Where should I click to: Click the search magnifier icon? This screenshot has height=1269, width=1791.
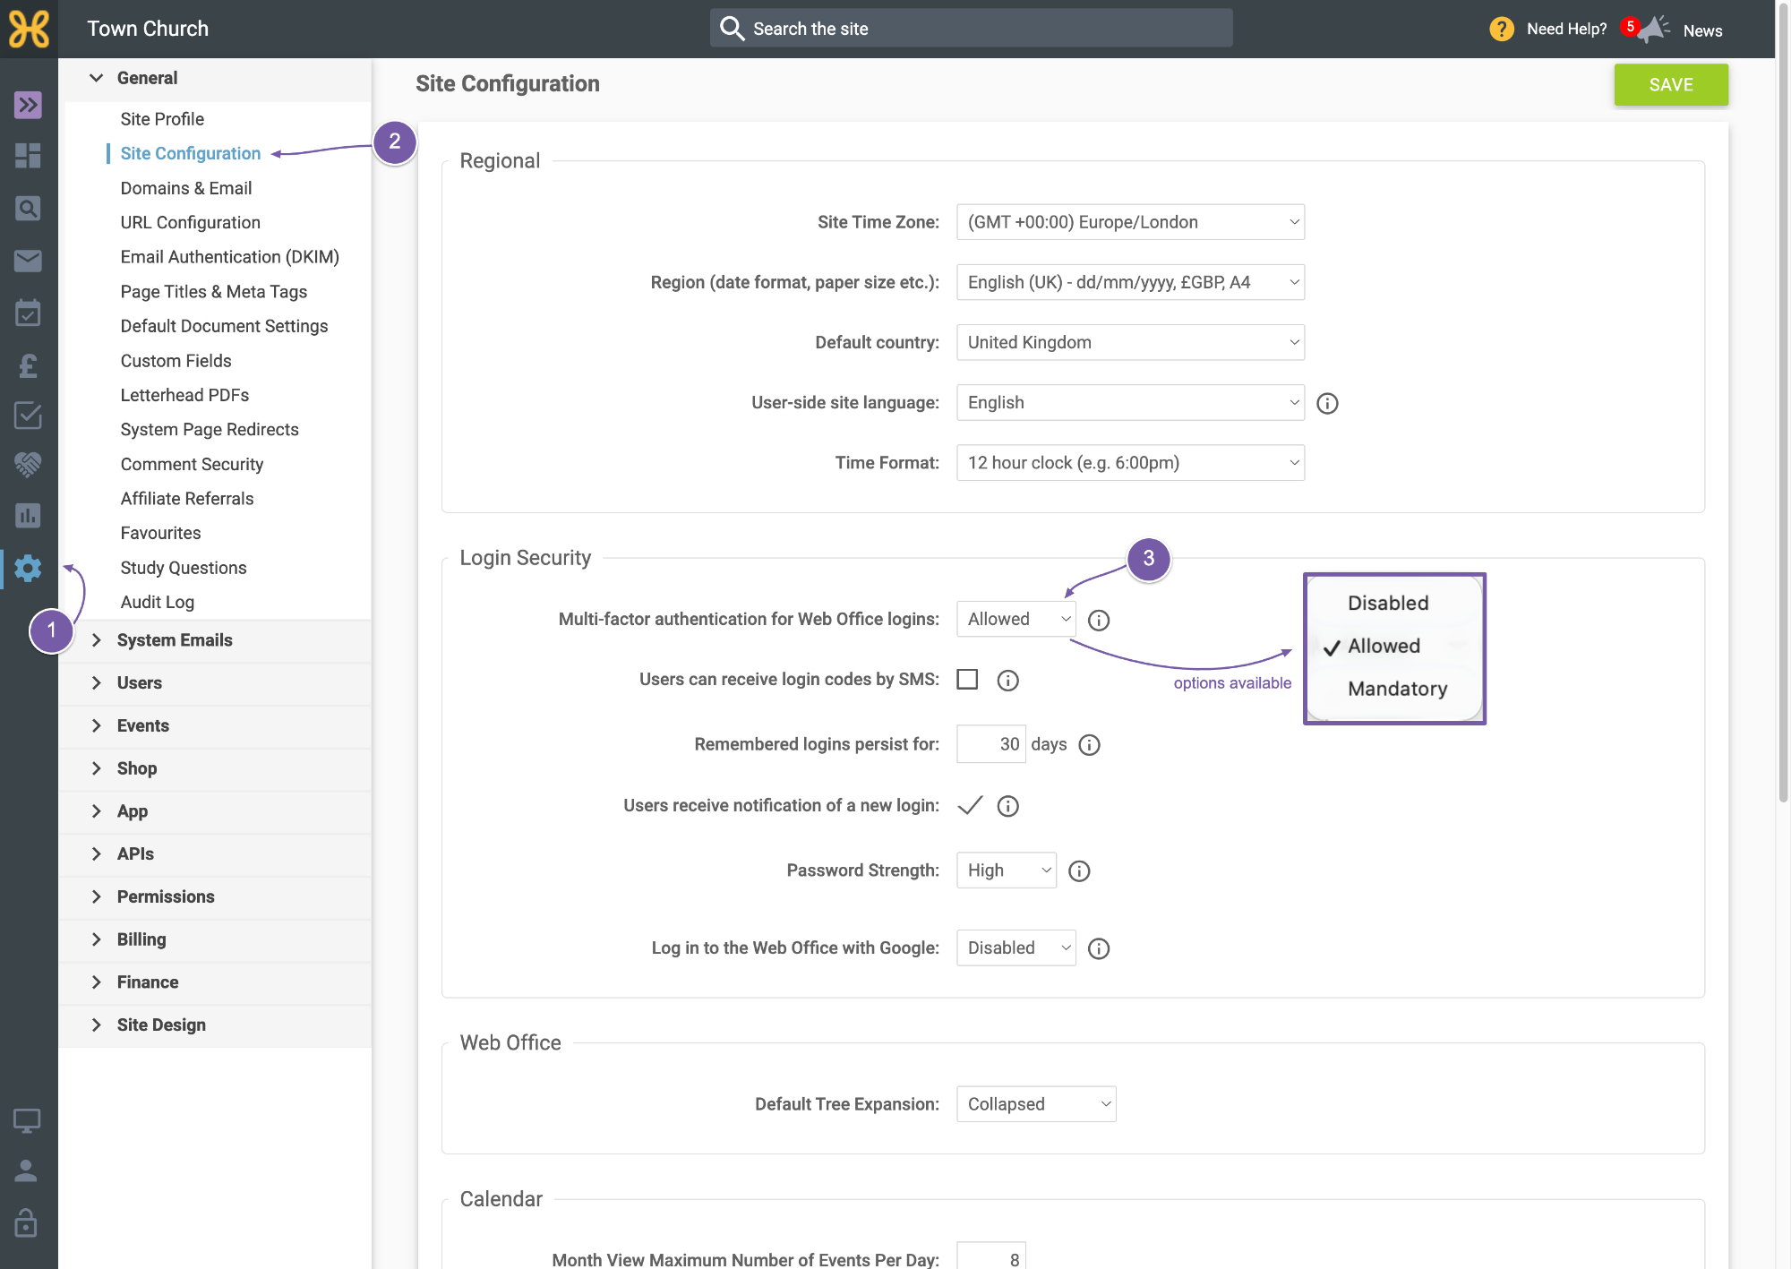[733, 29]
